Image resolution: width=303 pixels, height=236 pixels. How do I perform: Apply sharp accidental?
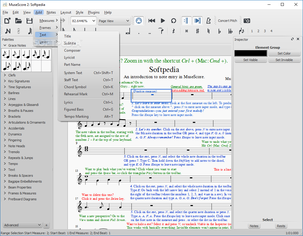point(197,31)
